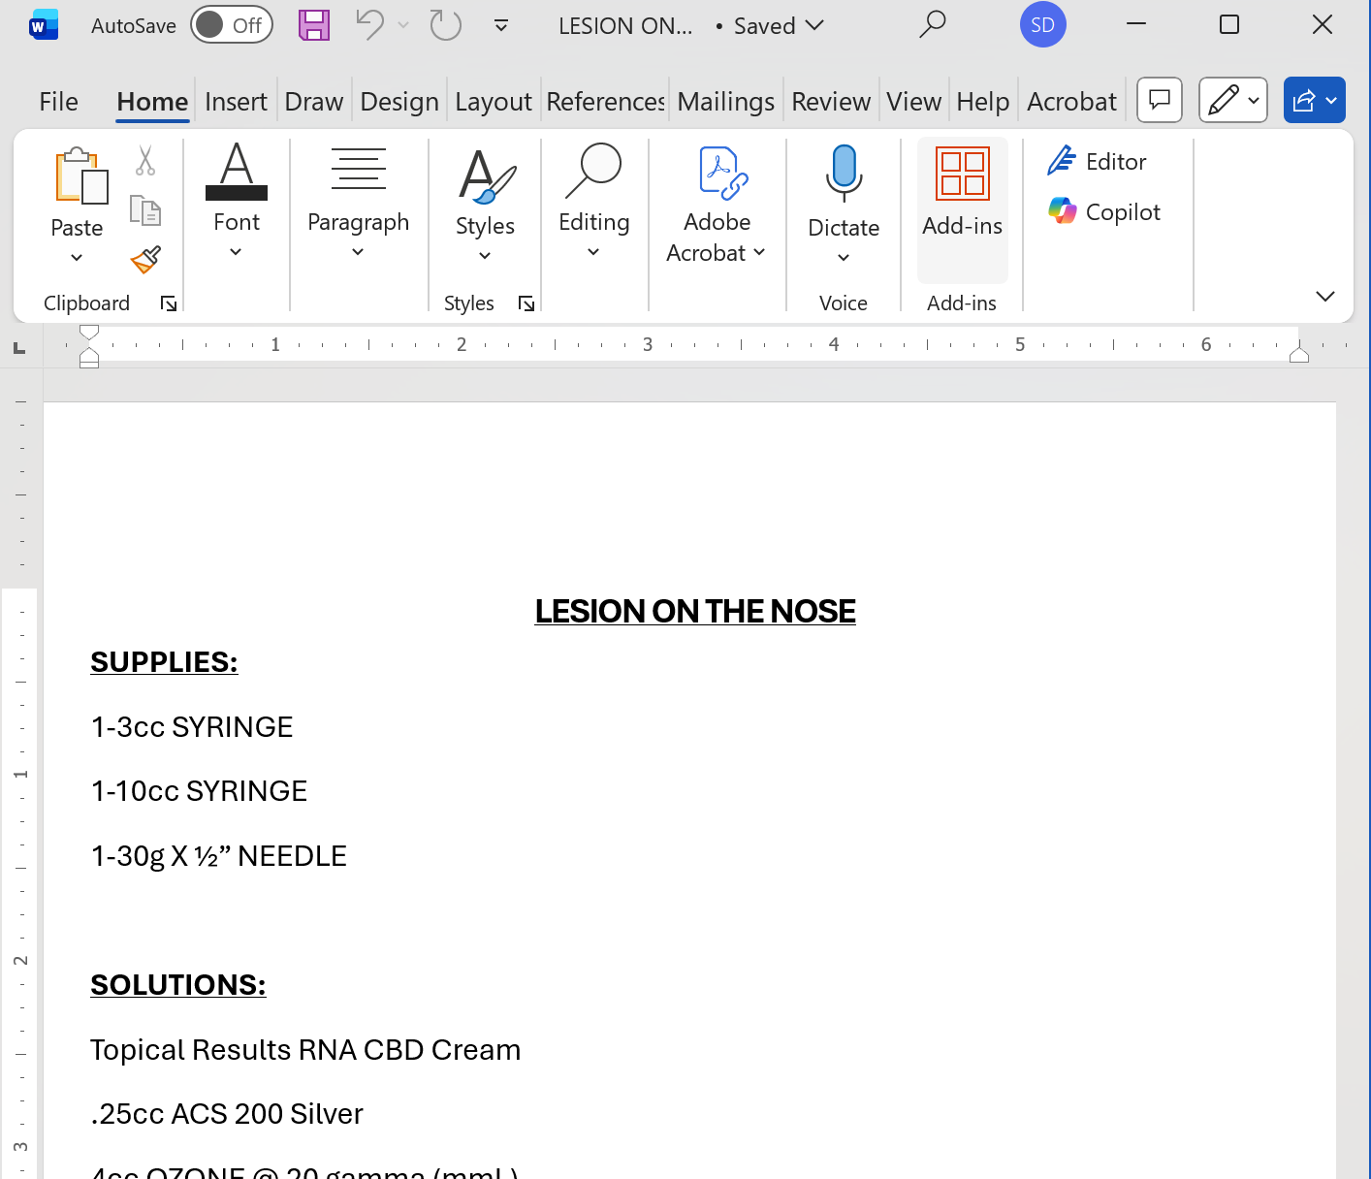Click the Cut scissors icon
Screen dimensions: 1371x1179
click(146, 160)
